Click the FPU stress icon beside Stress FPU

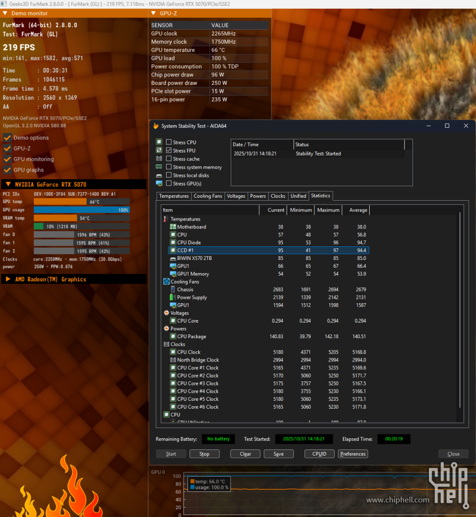click(x=159, y=150)
